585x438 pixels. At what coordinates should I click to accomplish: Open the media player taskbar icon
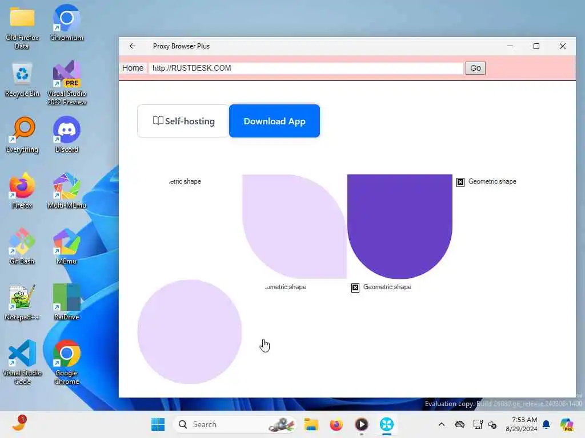[x=362, y=424]
